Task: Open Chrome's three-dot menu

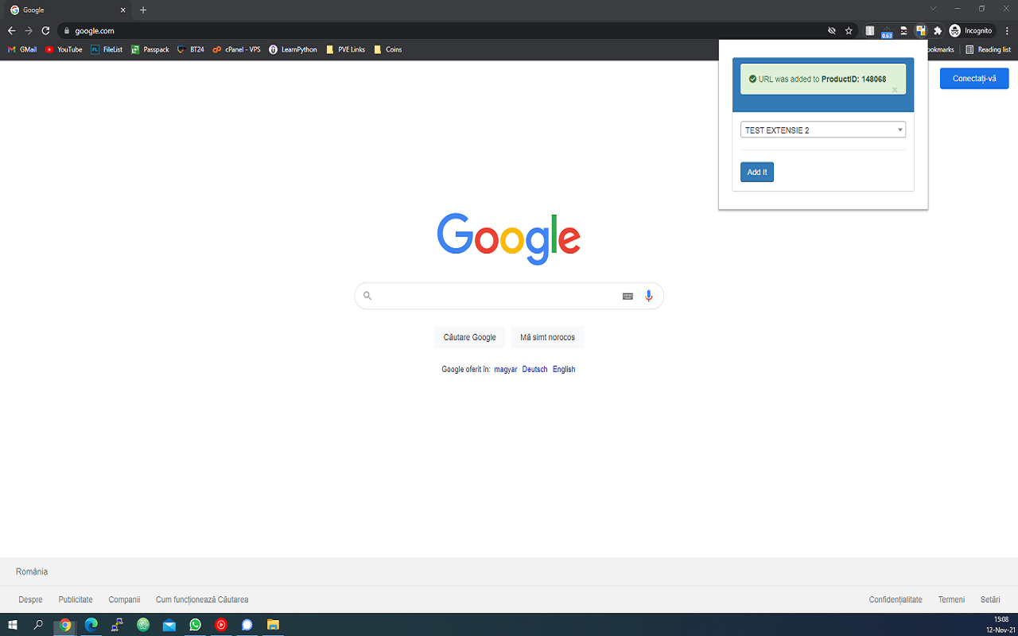Action: [1007, 30]
